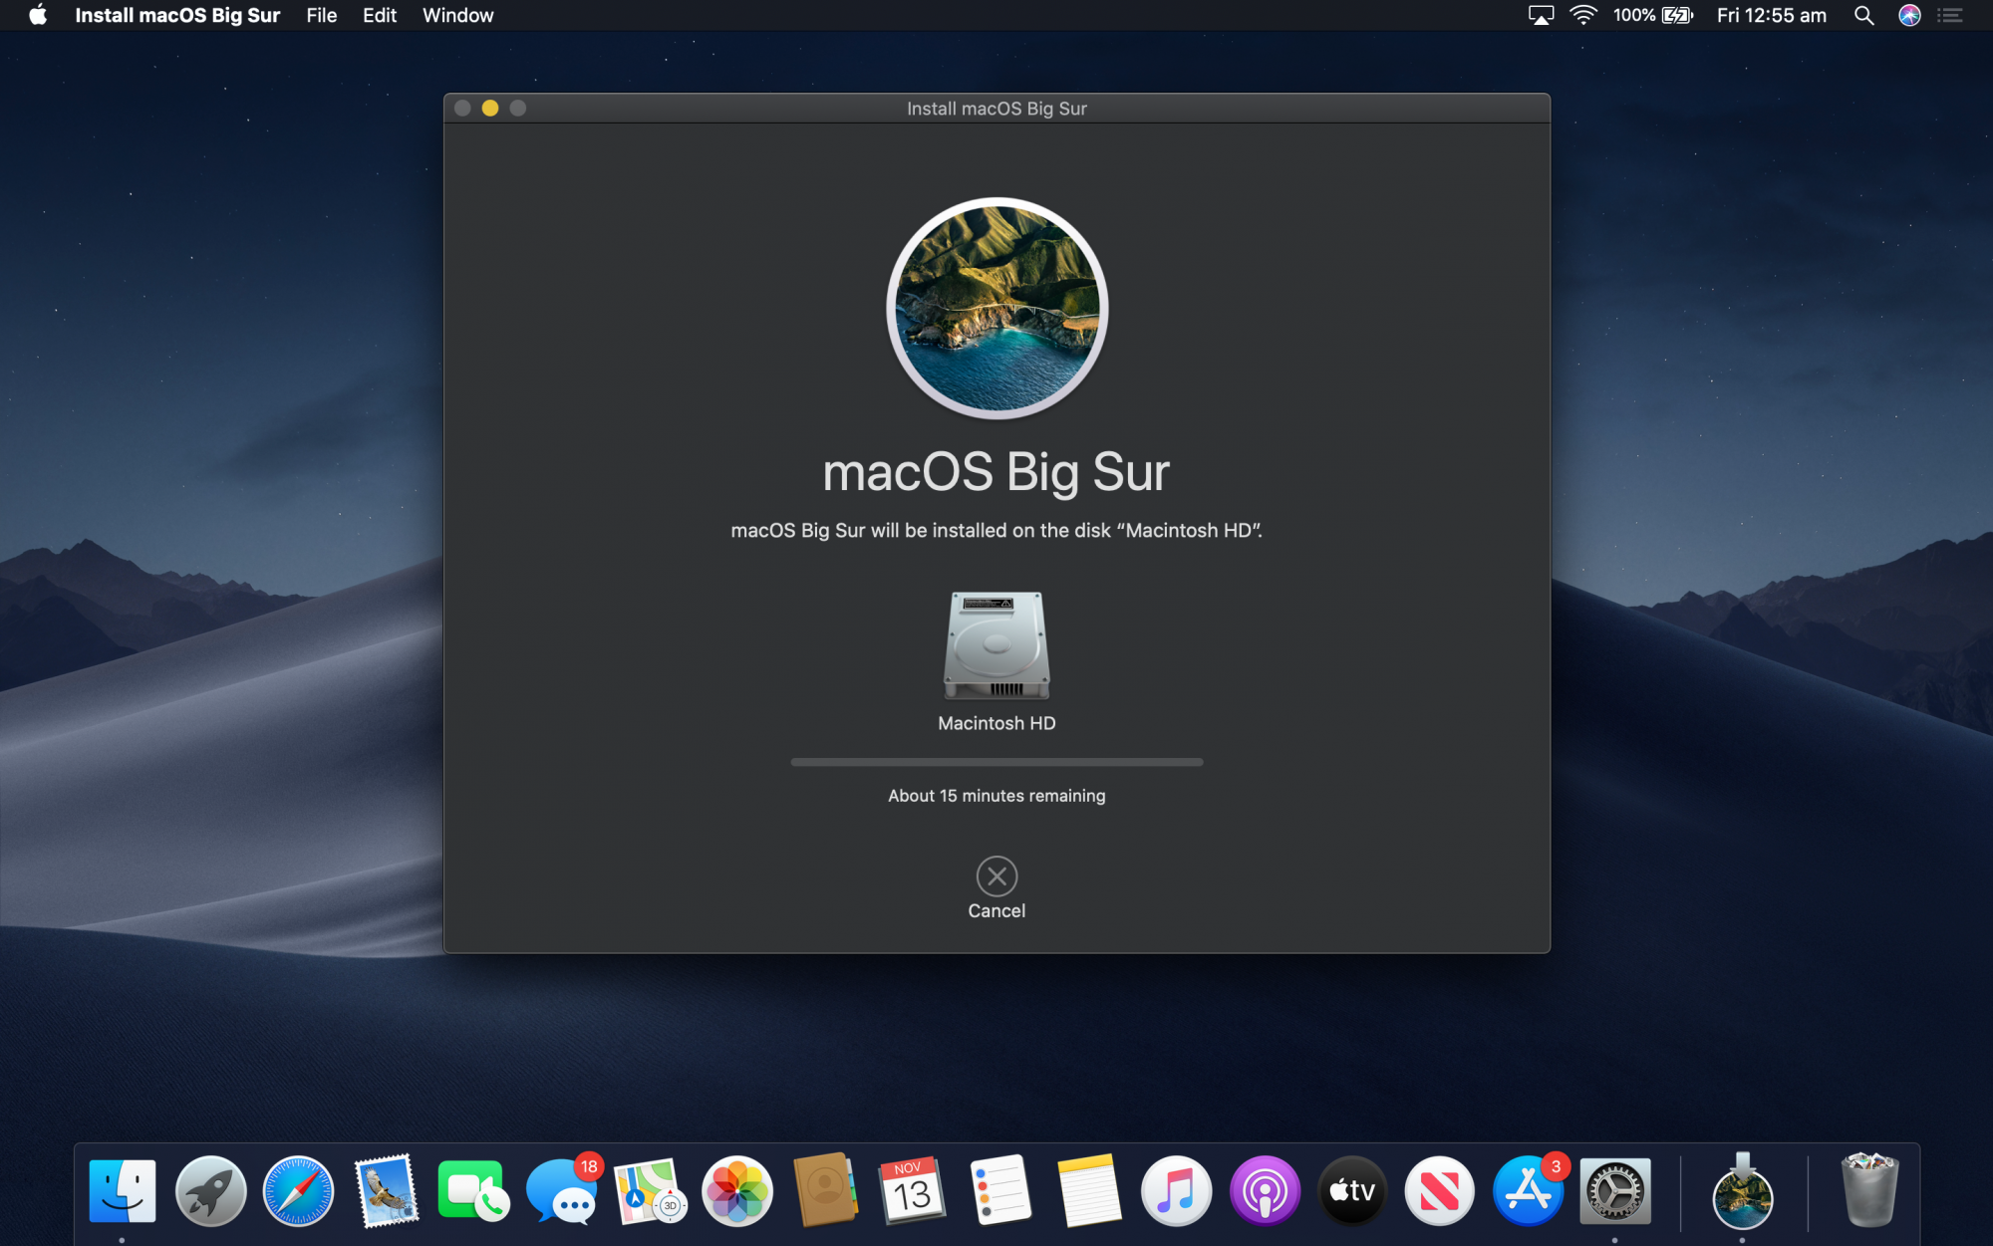
Task: Open App Store in the Dock
Action: 1528,1191
